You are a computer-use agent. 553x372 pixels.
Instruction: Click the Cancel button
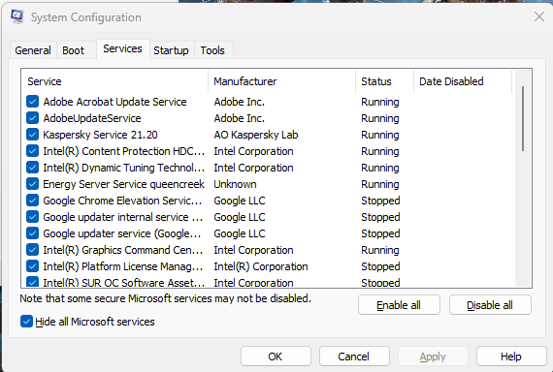pyautogui.click(x=354, y=356)
